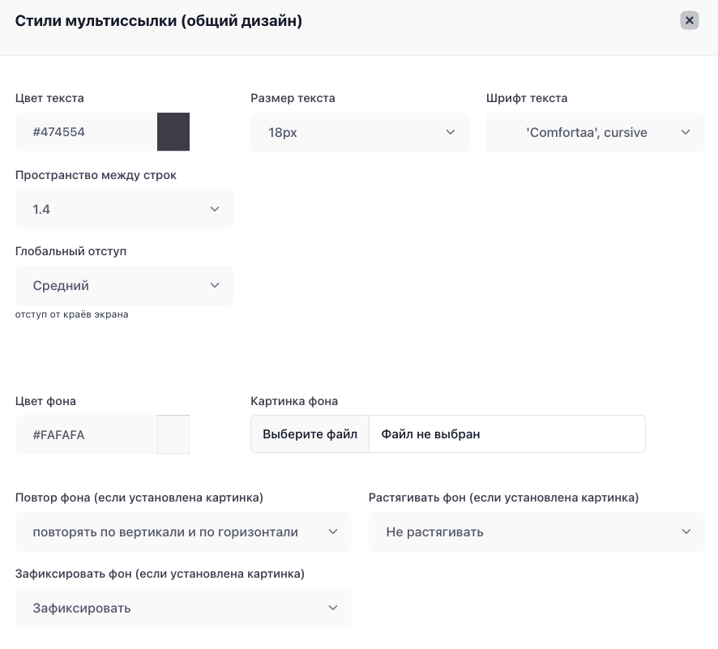
Task: Click chevron of повторять по вертикали selector
Action: point(333,532)
